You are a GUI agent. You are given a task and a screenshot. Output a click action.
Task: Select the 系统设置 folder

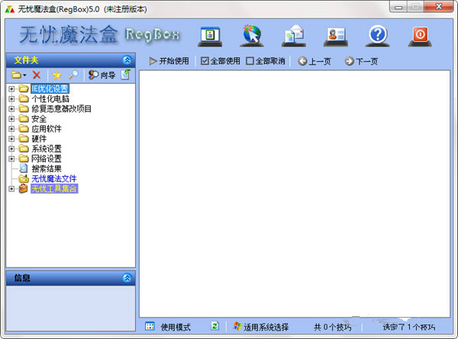(x=47, y=149)
